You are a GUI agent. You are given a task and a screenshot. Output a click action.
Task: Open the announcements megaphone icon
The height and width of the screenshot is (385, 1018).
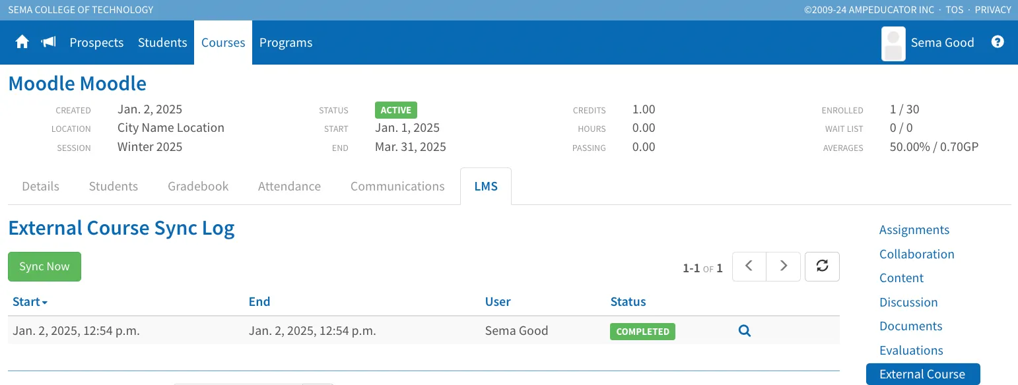48,43
